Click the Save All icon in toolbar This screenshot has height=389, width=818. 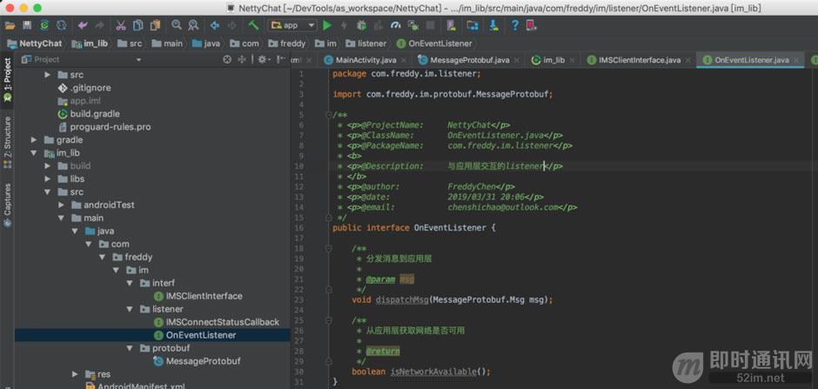point(27,25)
